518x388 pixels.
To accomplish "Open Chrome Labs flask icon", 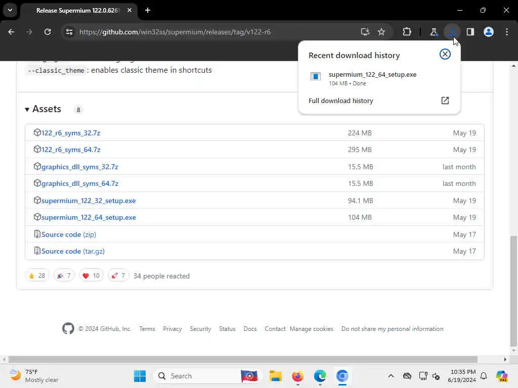I will [434, 32].
